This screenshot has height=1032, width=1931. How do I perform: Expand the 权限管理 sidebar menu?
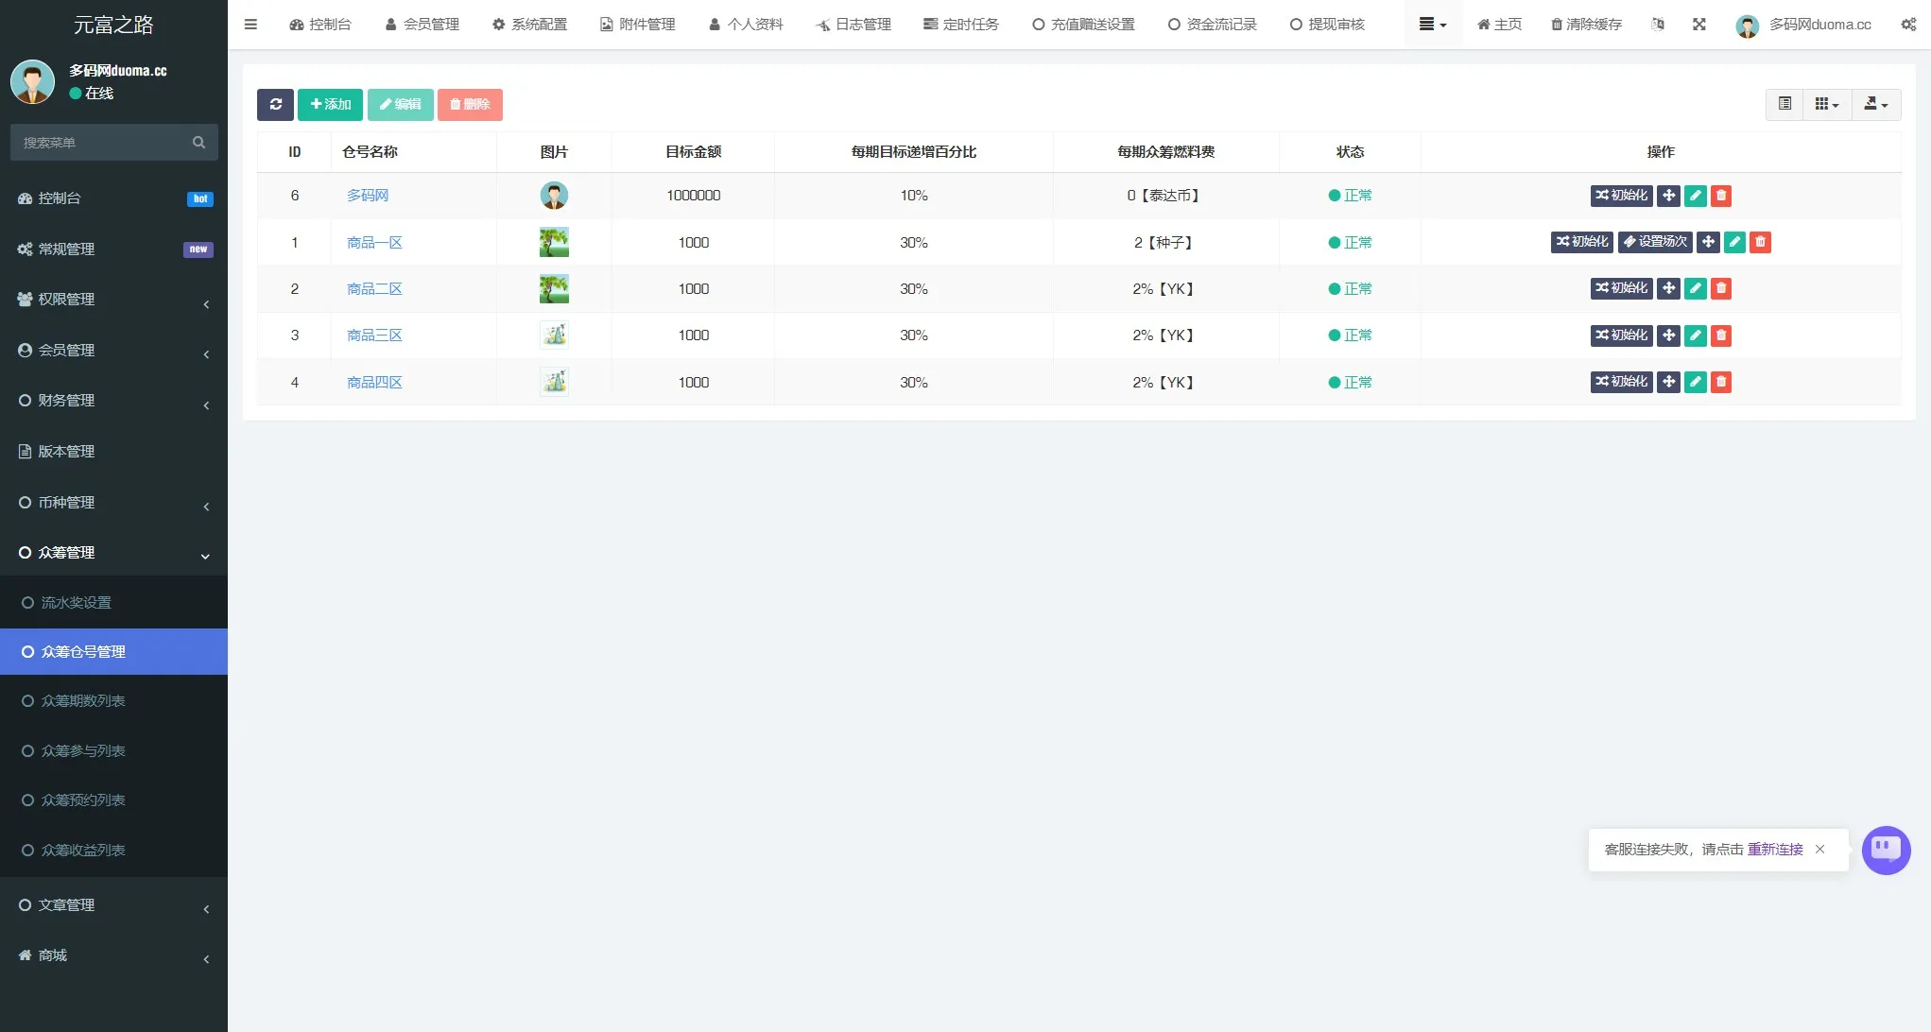point(113,300)
